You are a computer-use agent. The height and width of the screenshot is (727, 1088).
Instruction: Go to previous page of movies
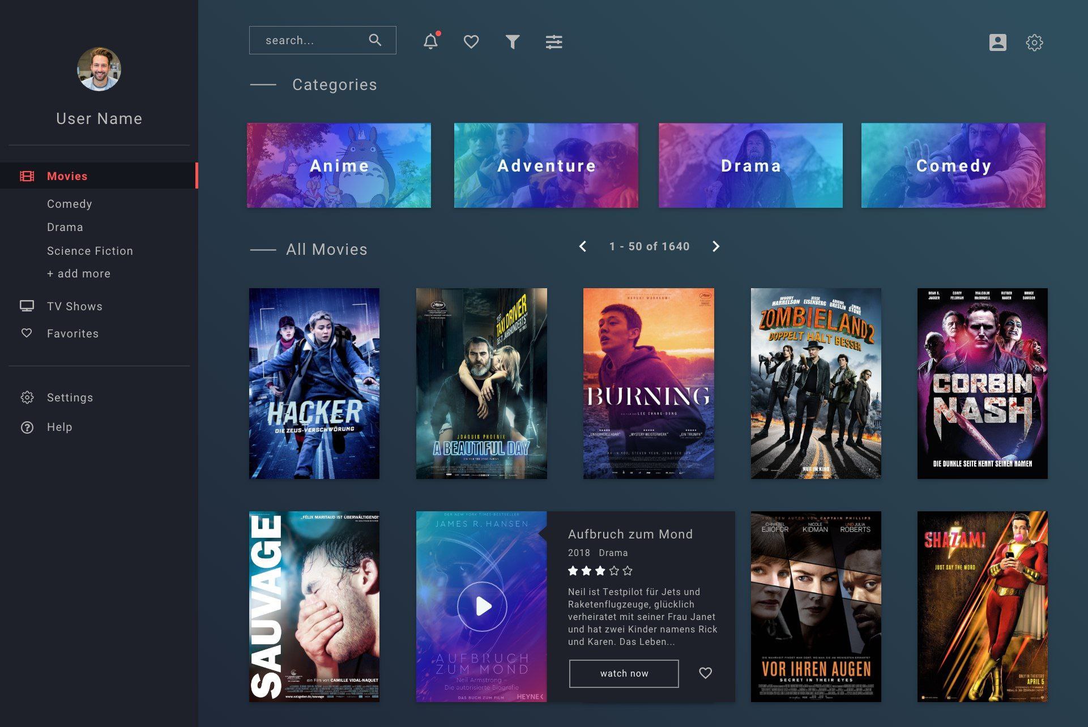click(x=582, y=246)
